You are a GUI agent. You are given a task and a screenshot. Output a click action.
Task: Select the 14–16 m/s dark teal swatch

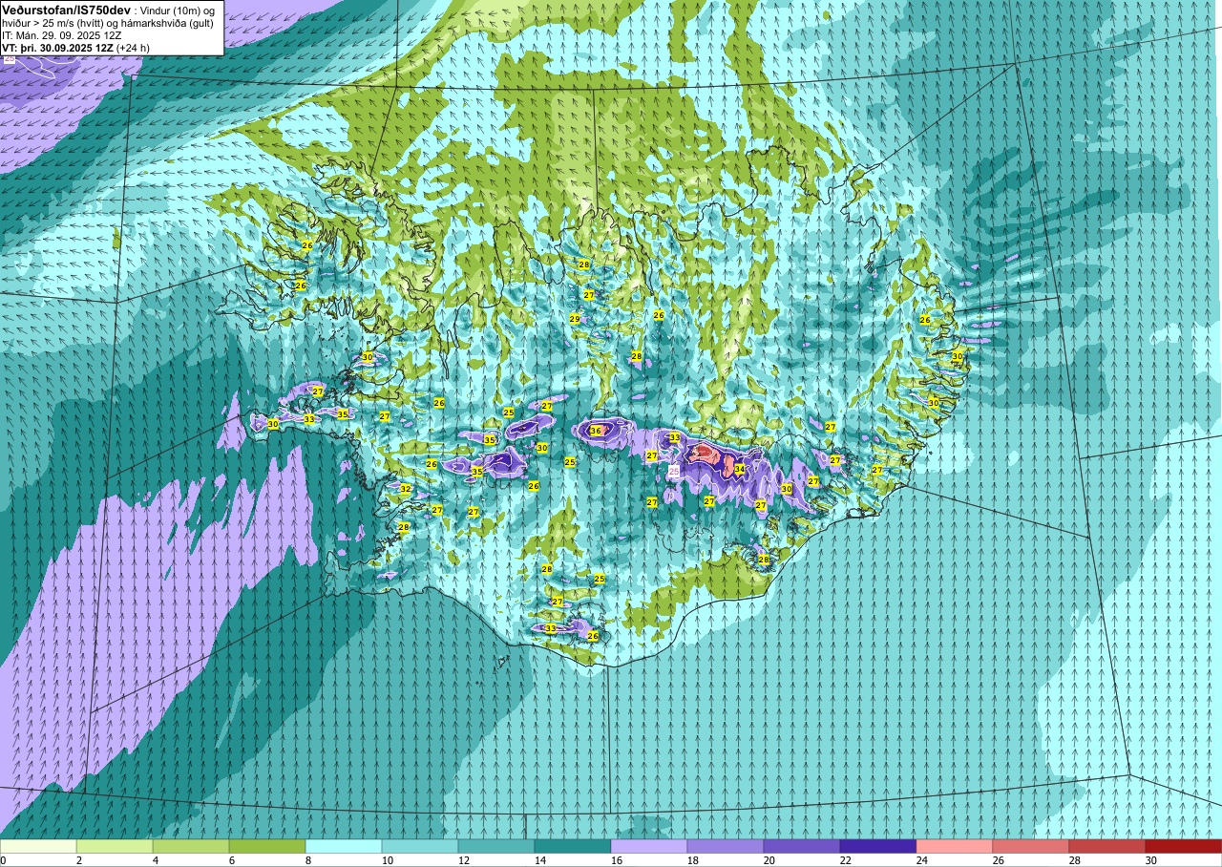tap(573, 846)
